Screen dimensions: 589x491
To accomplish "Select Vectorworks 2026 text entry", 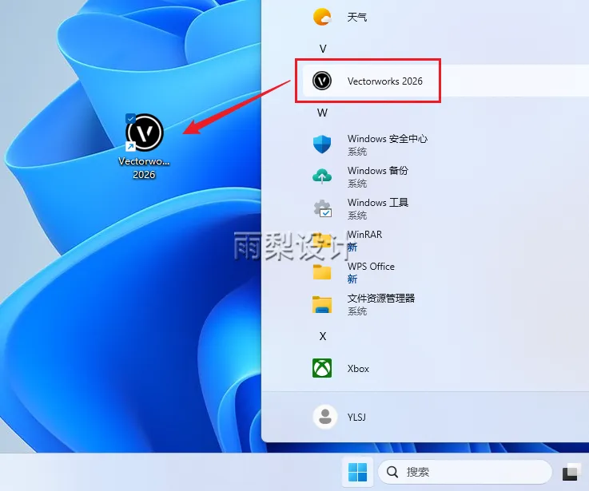I will pos(384,81).
